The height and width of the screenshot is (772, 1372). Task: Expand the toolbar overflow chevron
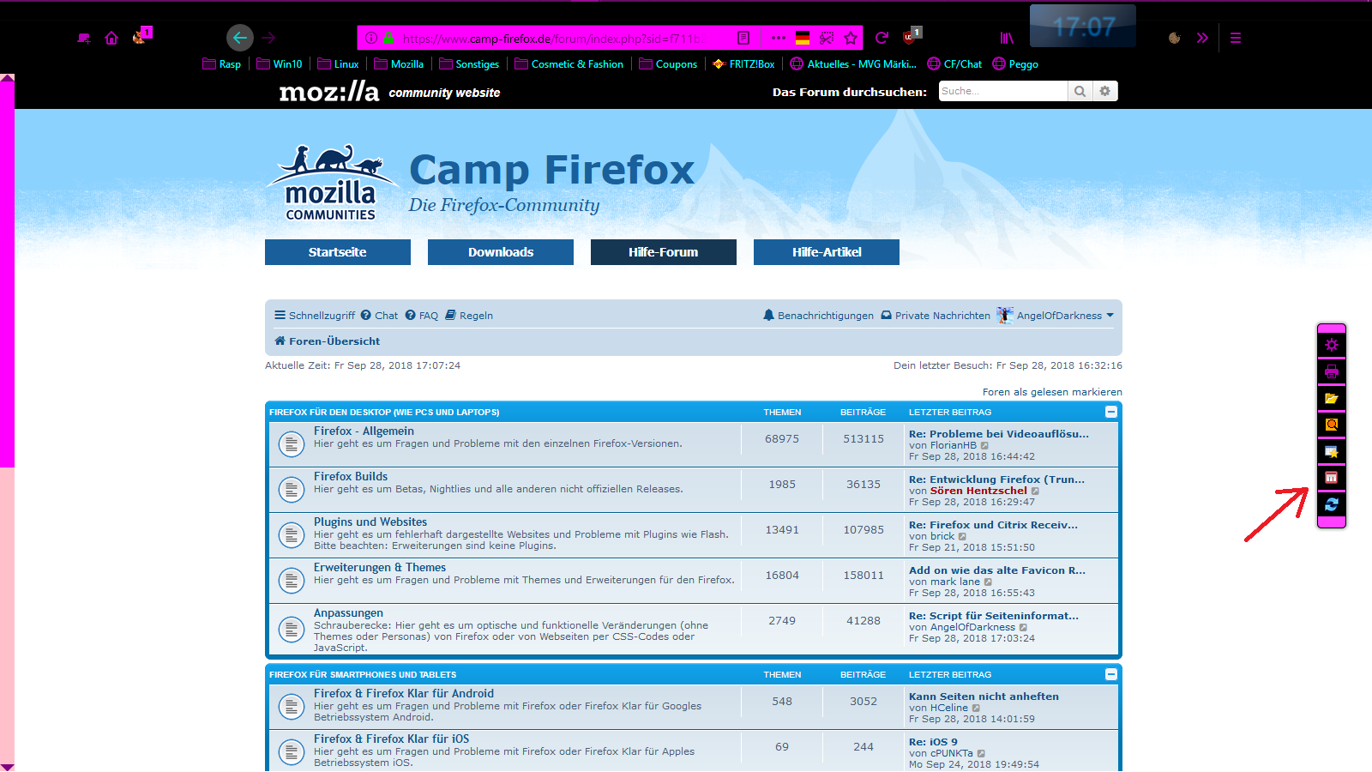(x=1202, y=38)
